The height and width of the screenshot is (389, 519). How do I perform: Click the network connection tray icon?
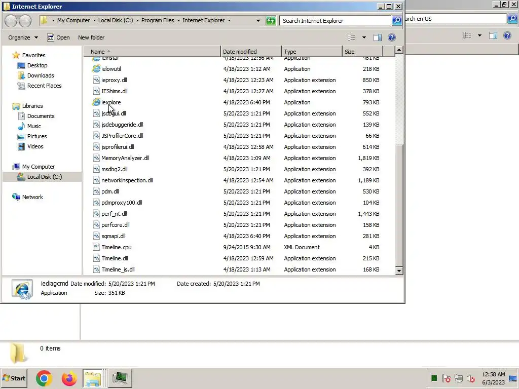click(458, 378)
